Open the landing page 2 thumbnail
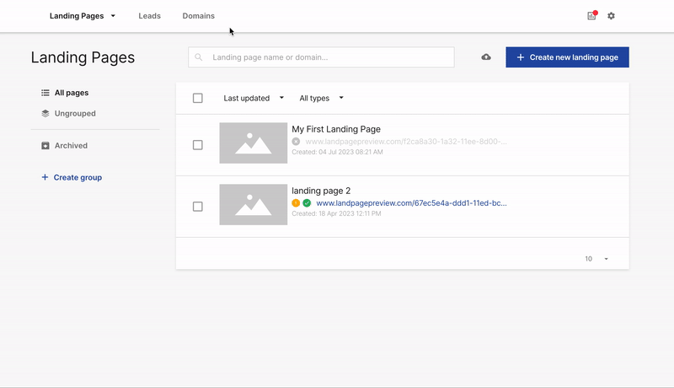Viewport: 674px width, 388px height. [253, 205]
